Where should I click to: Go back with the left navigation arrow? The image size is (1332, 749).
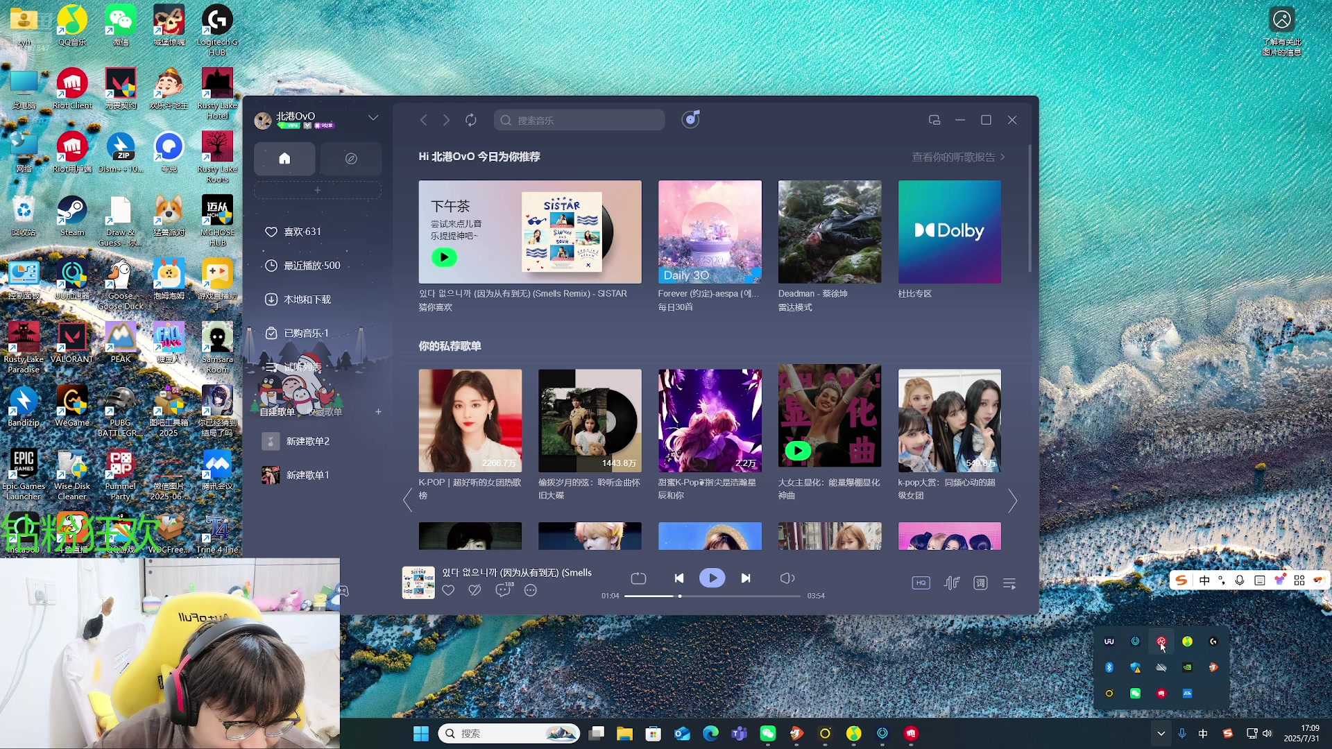[423, 120]
